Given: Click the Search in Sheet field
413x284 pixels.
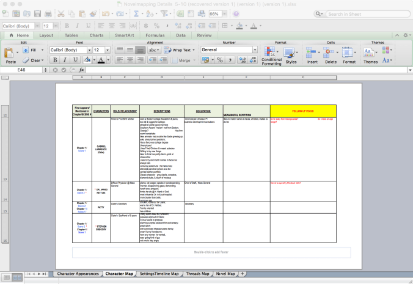Looking at the screenshot, I should click(x=371, y=13).
